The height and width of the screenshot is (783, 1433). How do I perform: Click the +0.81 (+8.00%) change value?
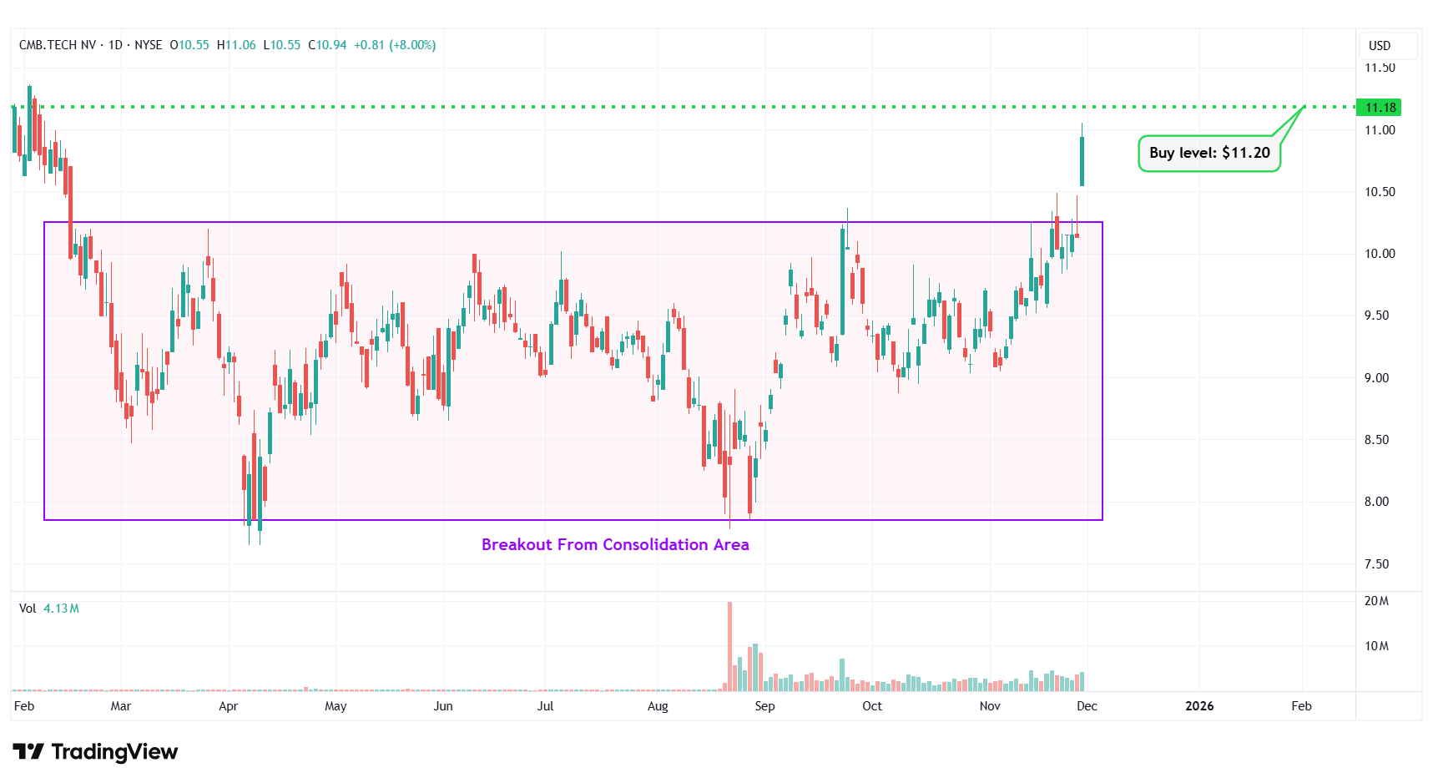coord(395,45)
